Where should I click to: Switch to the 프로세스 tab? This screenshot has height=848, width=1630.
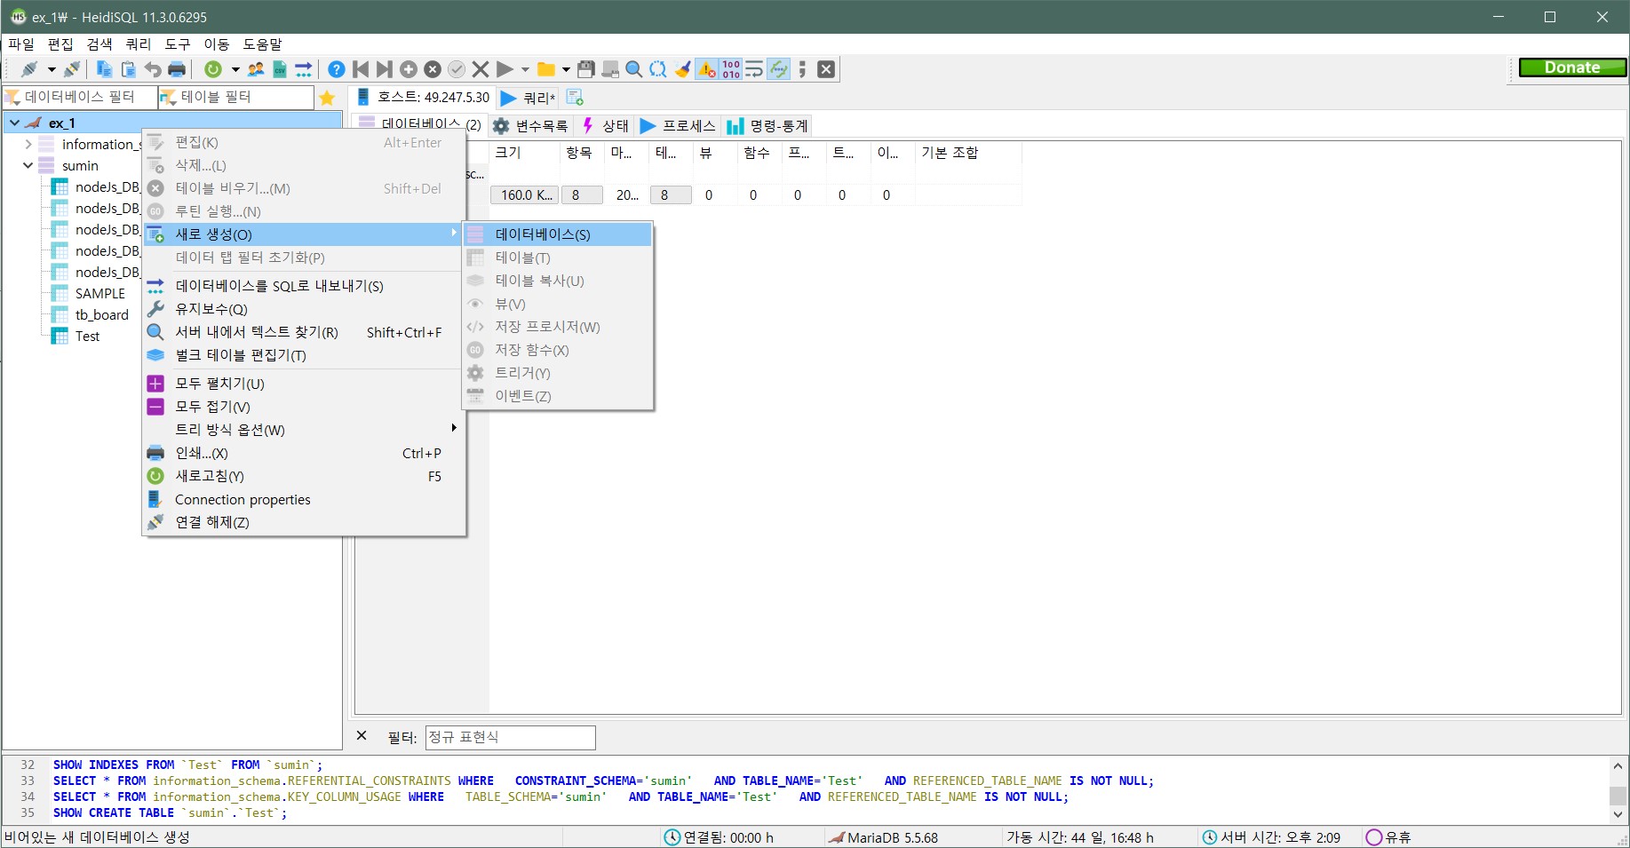[x=678, y=126]
